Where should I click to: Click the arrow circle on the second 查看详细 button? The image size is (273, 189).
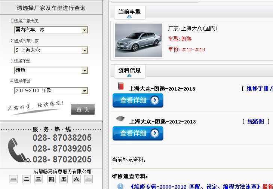pyautogui.click(x=154, y=133)
